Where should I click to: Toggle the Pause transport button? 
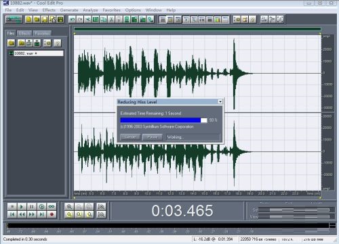click(32, 207)
